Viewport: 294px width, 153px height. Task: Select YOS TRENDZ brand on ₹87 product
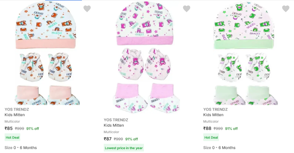pos(116,120)
